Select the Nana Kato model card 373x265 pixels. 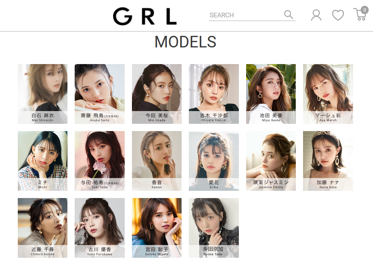coord(328,161)
